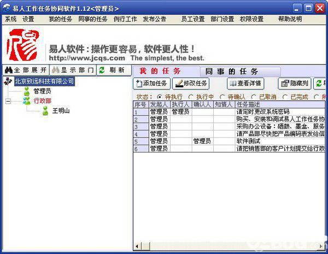Open the 发布公告 menu
This screenshot has width=328, height=254.
[x=154, y=19]
